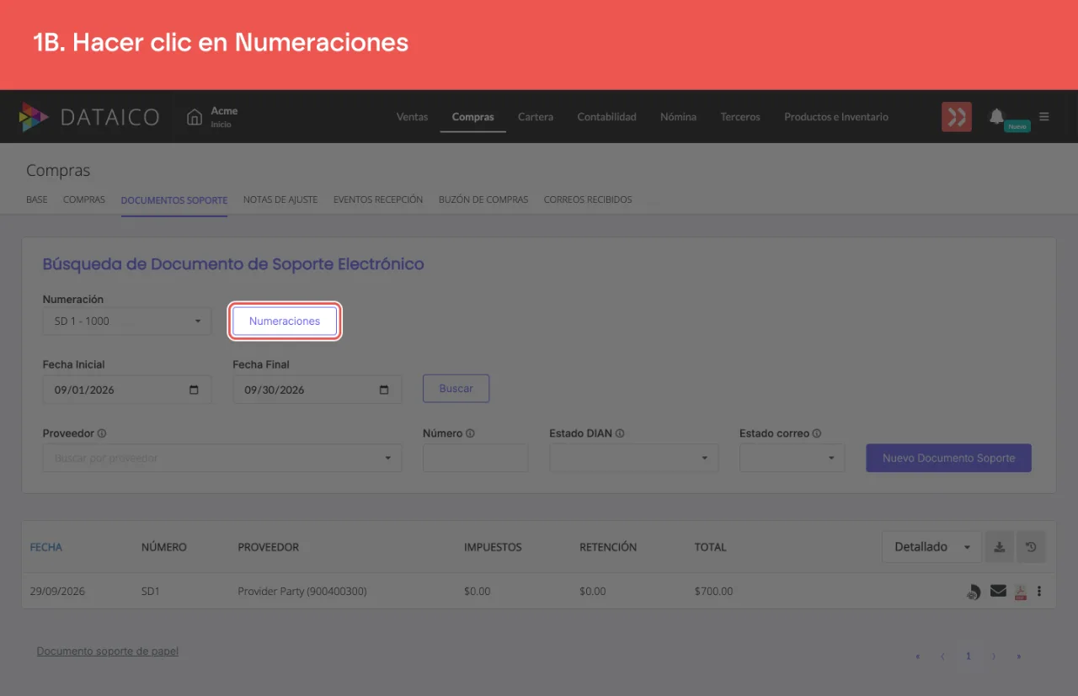This screenshot has height=696, width=1078.
Task: Open Fecha Inicial calendar picker icon
Action: [195, 390]
